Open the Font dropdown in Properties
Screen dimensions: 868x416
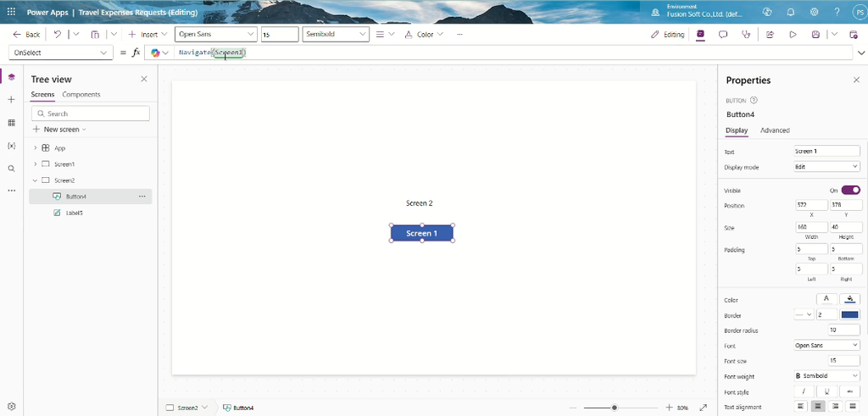(x=826, y=345)
